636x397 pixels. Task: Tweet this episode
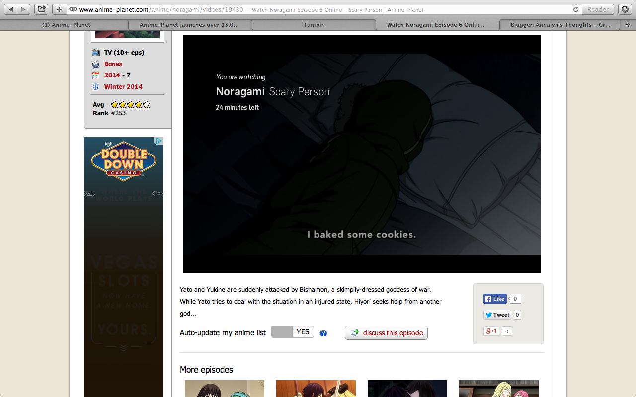pos(497,315)
